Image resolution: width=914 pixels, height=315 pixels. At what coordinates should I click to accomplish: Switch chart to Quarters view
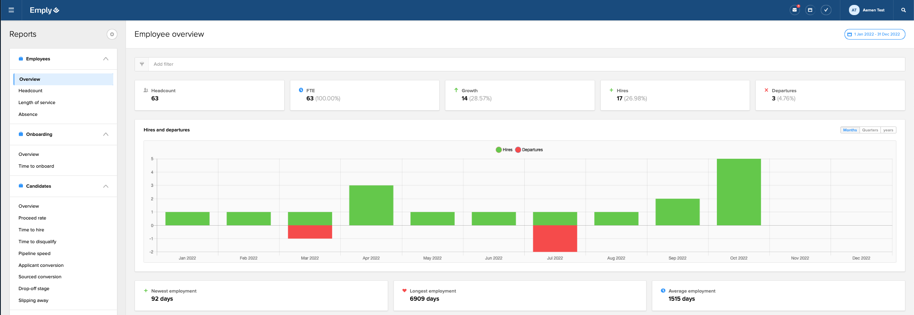click(870, 130)
